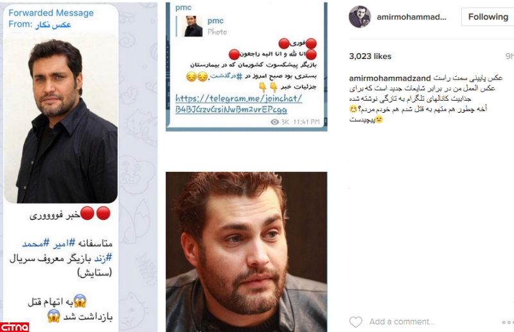Click the amirmohammad... username in header
Image resolution: width=514 pixels, height=332 pixels.
pos(411,17)
